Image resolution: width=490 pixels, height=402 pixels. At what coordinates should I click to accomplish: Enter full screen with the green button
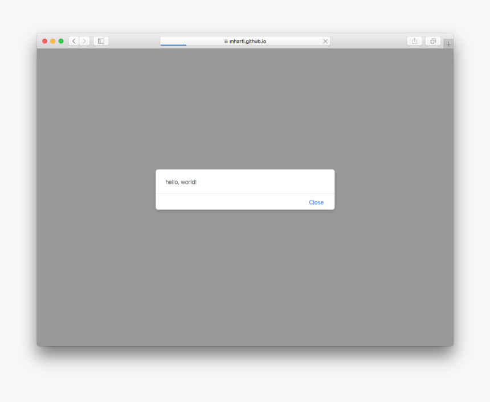pos(60,40)
